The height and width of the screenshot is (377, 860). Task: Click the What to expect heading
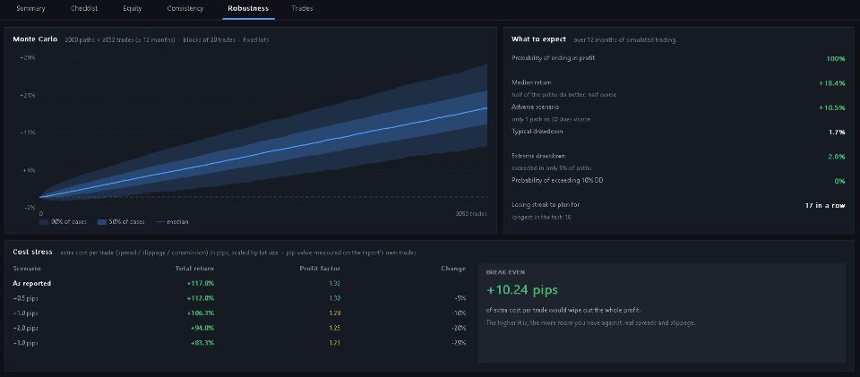point(538,39)
